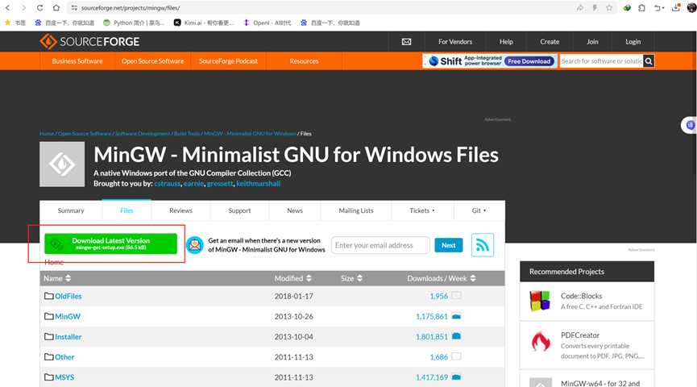The width and height of the screenshot is (697, 387).
Task: Click 1,801,851 downloads count for Installer
Action: (x=432, y=337)
